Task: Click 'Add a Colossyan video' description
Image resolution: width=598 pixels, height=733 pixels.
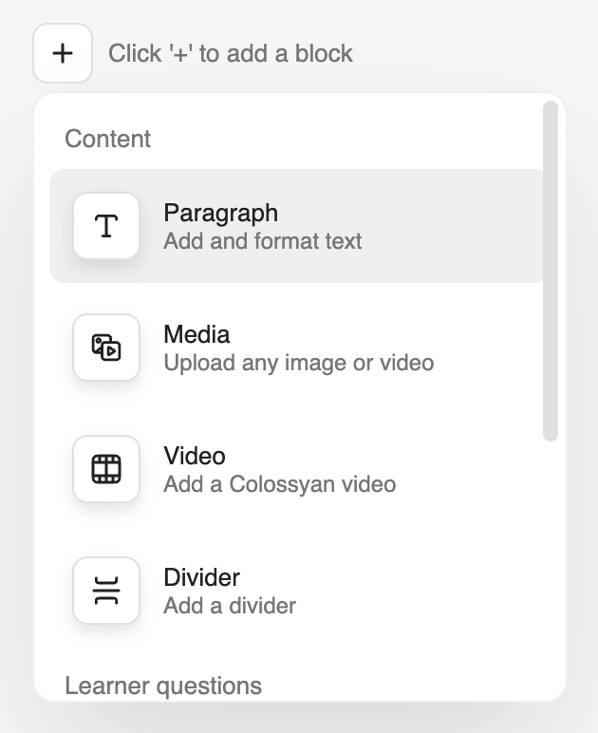Action: 280,484
